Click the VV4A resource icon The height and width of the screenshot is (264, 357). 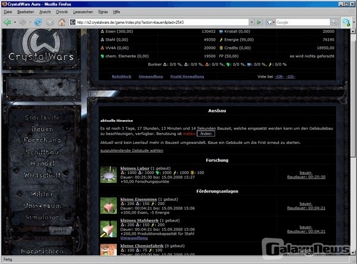(x=103, y=48)
